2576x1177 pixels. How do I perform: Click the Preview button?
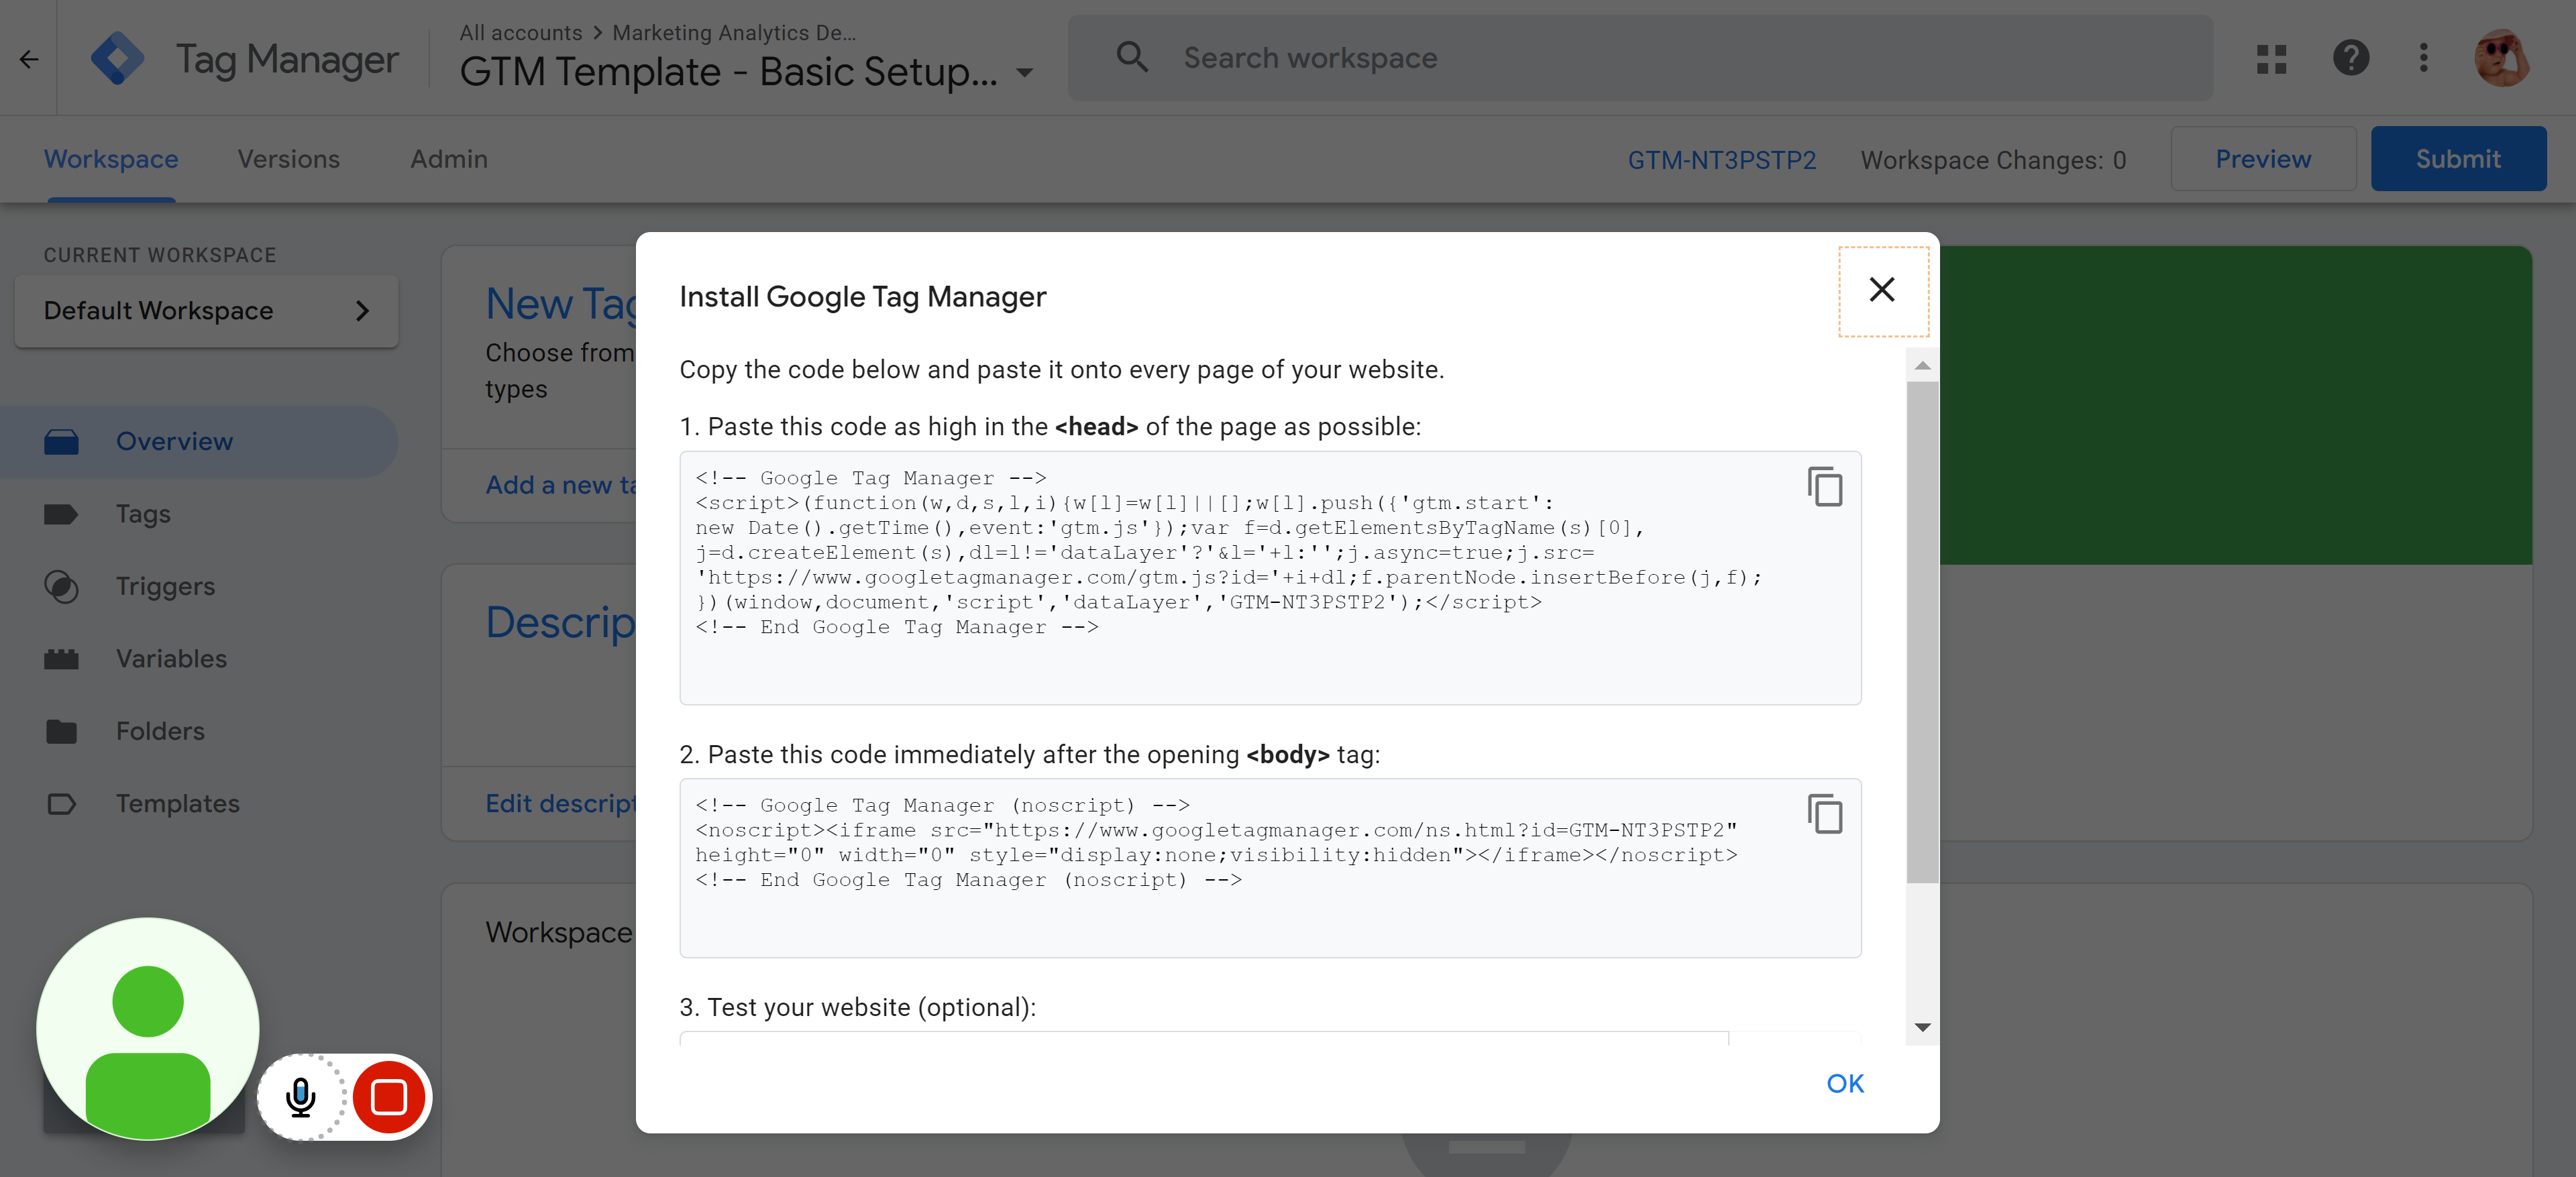pyautogui.click(x=2263, y=159)
